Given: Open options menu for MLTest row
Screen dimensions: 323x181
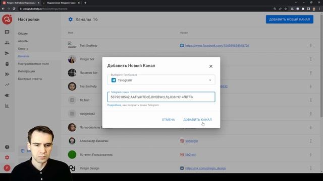Looking at the screenshot, I should 311,100.
